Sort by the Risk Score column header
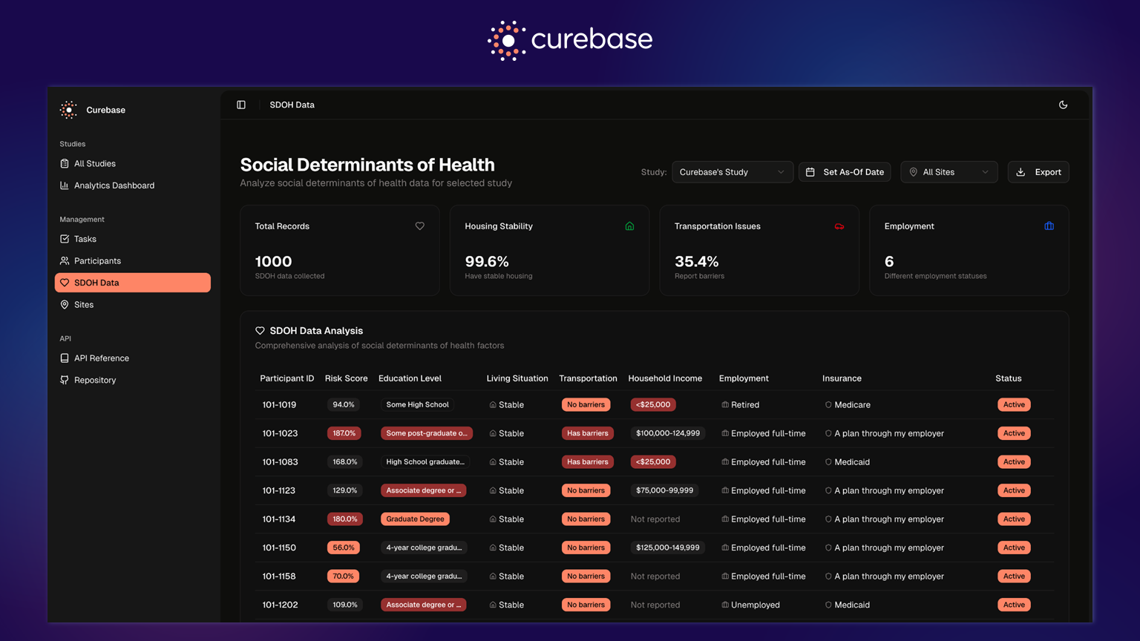1140x641 pixels. click(346, 378)
